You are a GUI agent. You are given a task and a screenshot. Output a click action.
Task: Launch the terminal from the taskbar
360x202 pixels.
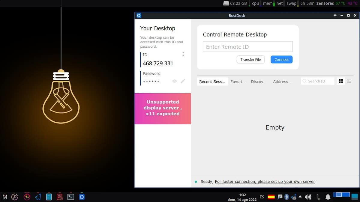point(70,197)
